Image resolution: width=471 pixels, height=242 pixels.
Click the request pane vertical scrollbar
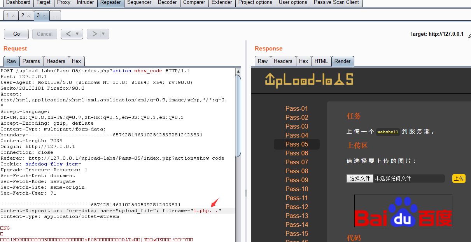[238, 117]
